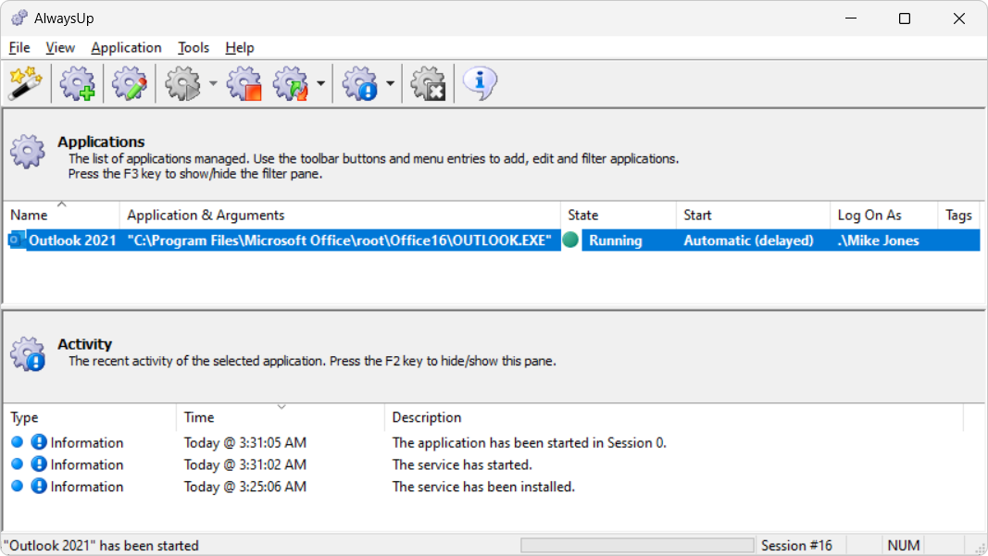
Task: Click the Remove Application gear icon
Action: (x=429, y=83)
